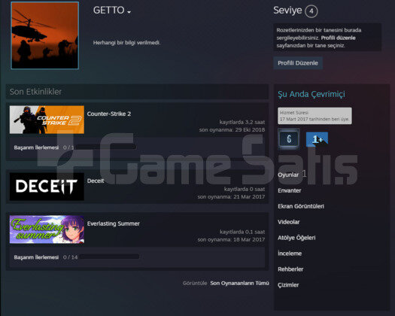Click the blue 1+ badge icon

click(317, 139)
